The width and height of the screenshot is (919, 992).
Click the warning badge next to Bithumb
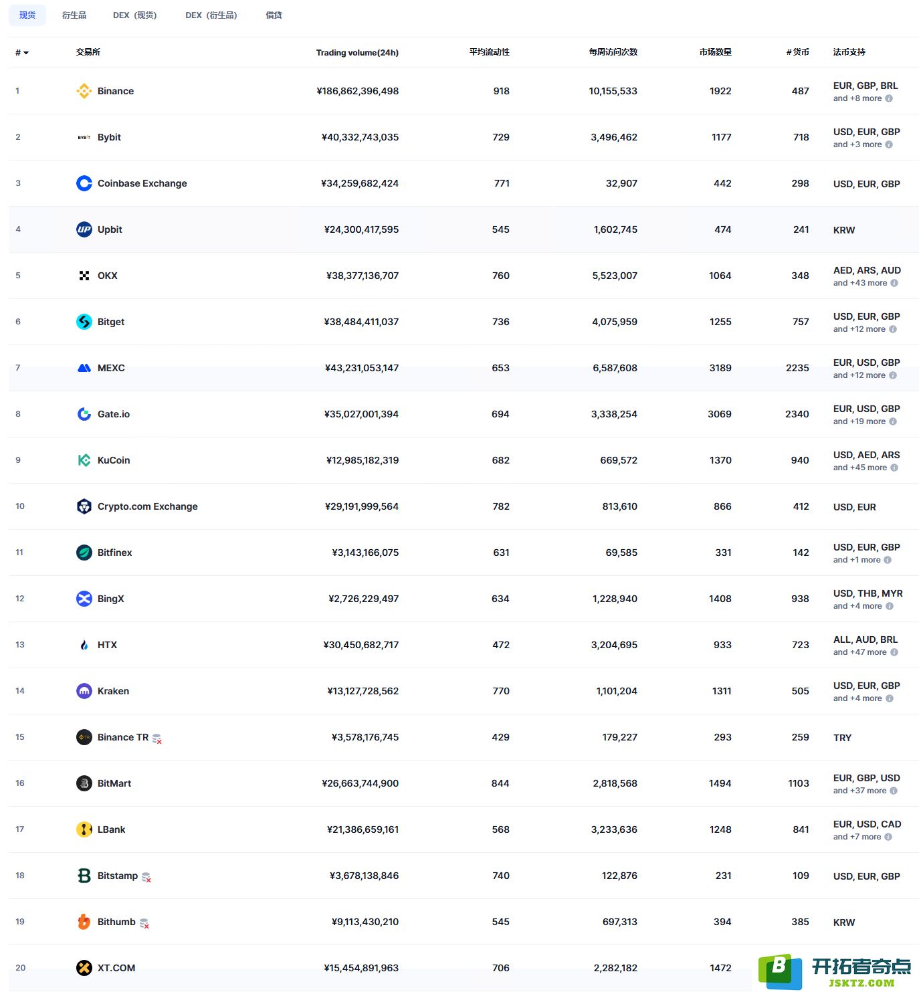(144, 923)
